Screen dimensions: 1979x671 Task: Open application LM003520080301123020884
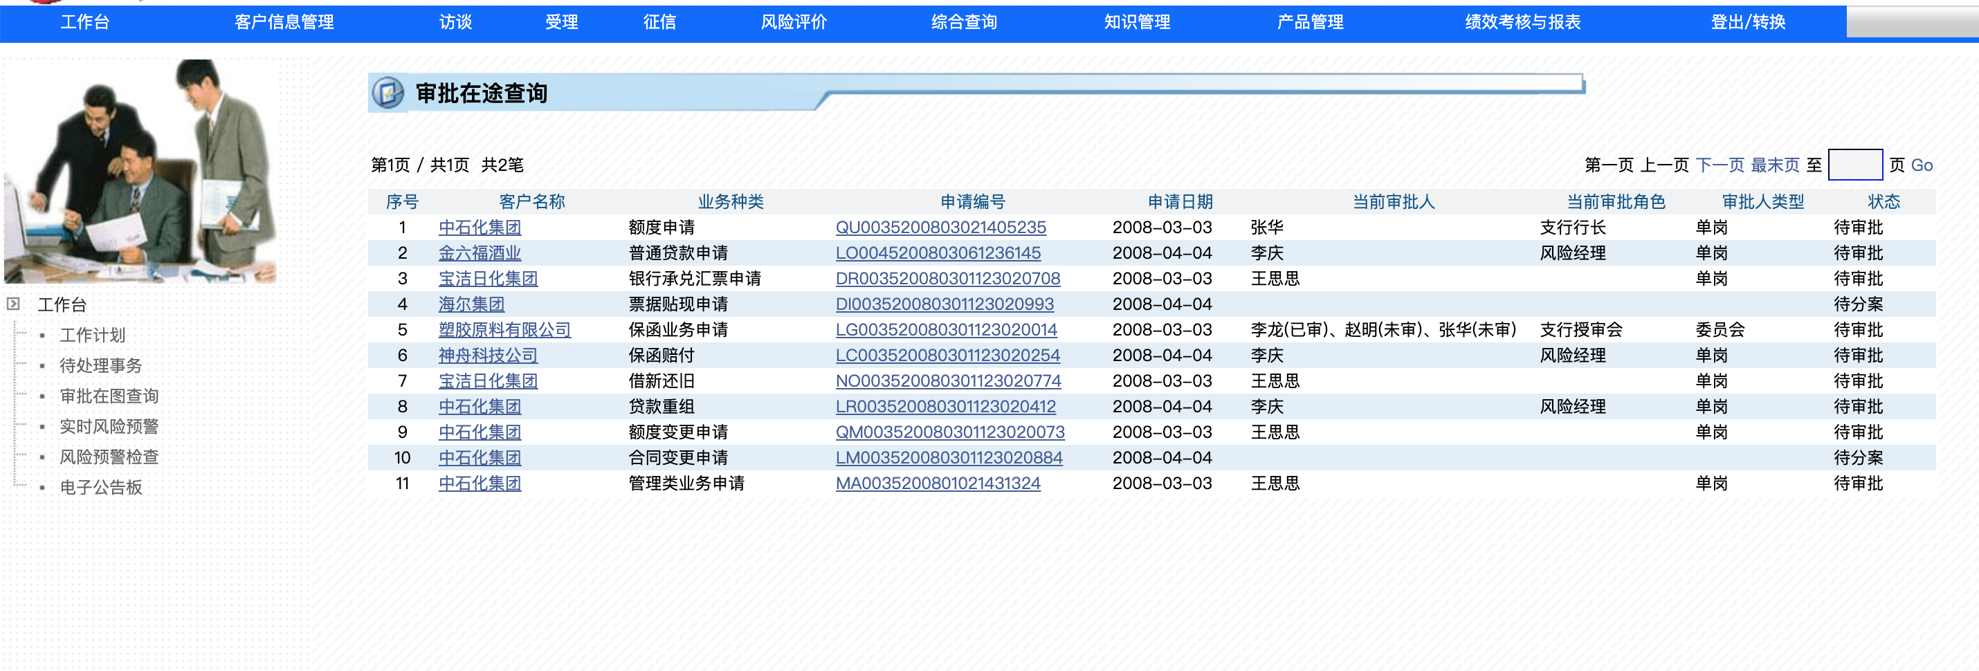(x=949, y=457)
